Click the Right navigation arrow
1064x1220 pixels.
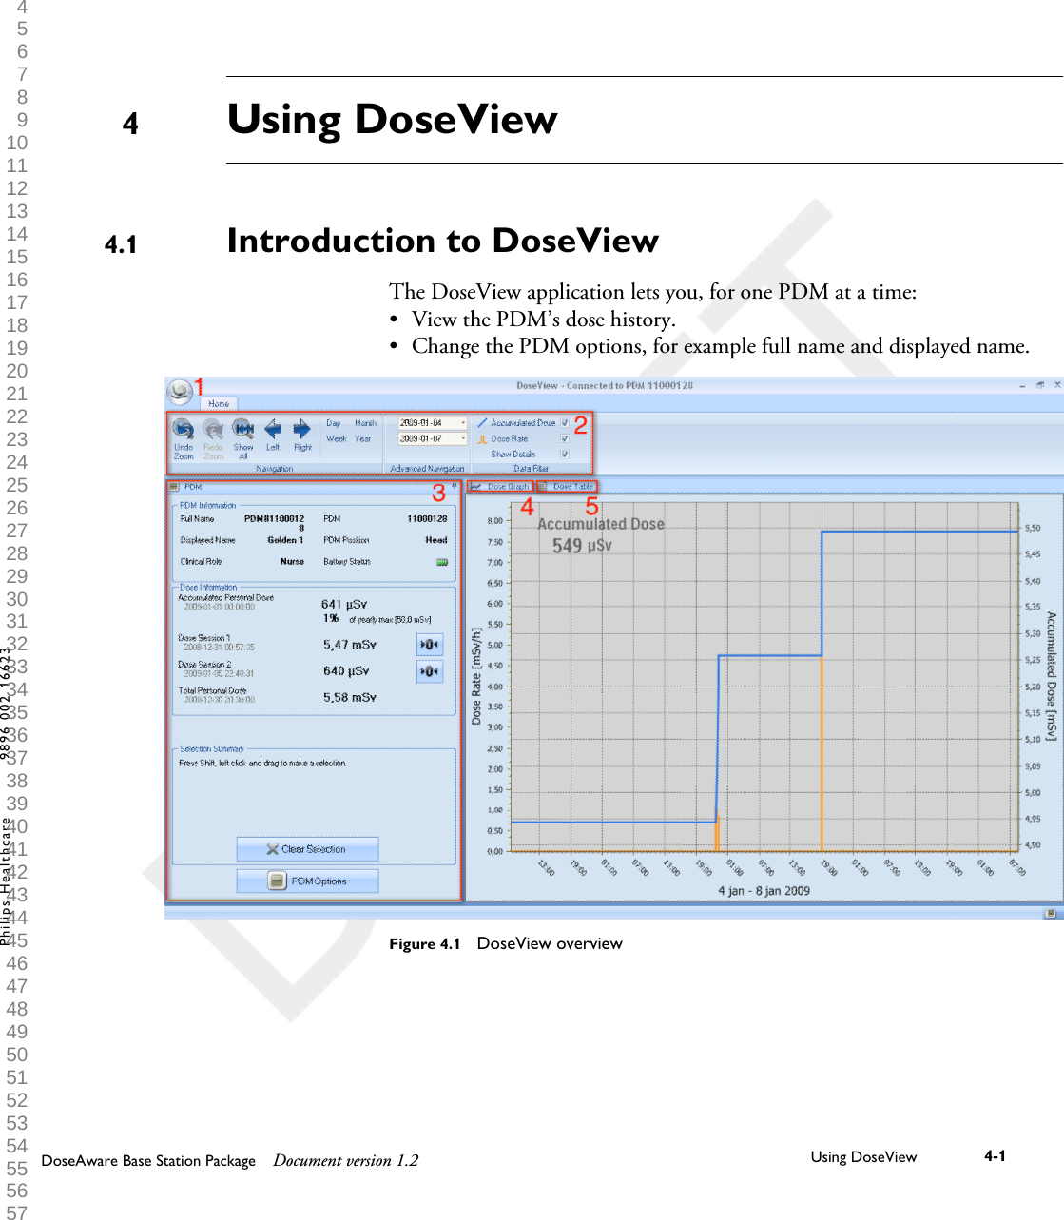click(300, 430)
